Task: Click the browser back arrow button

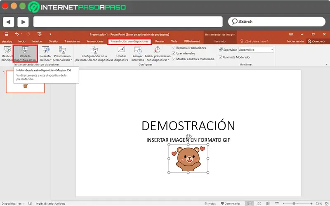Action: pos(9,21)
